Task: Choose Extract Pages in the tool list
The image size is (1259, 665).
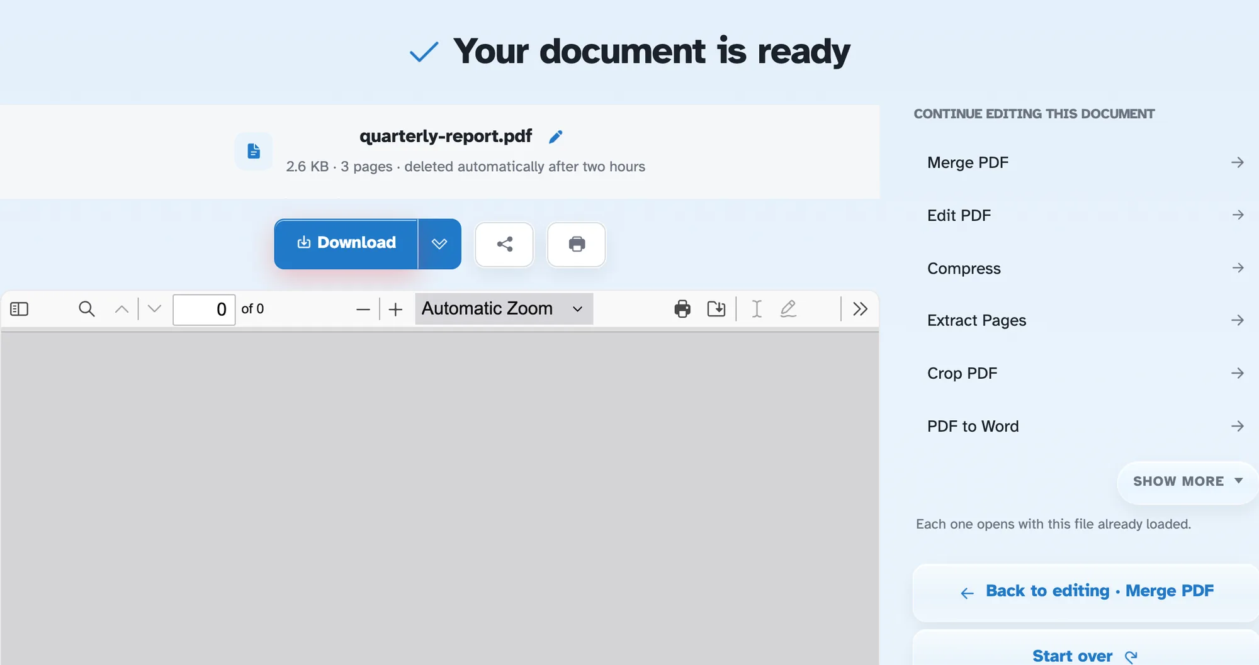Action: [x=1085, y=321]
